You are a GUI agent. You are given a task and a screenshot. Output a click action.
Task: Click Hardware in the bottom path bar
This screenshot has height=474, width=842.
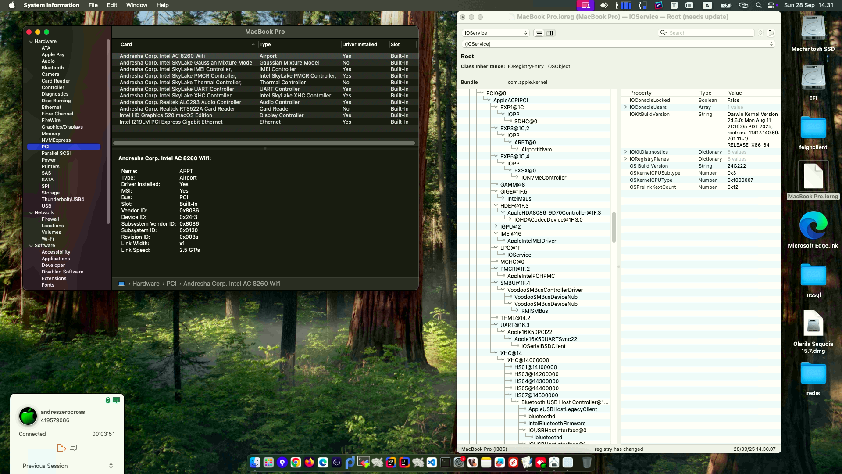tap(146, 284)
